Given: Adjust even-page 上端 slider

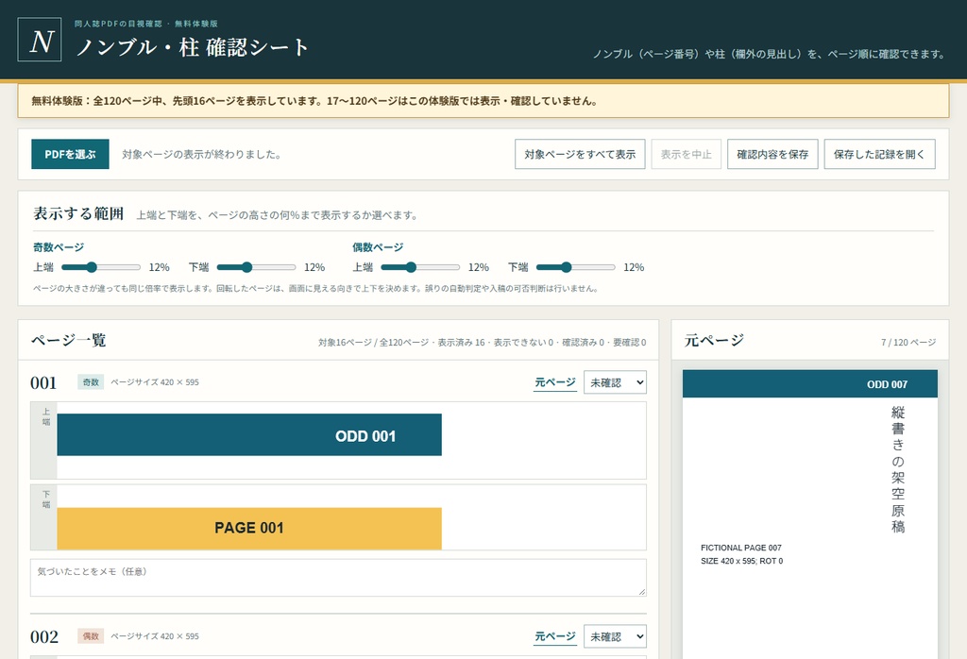Looking at the screenshot, I should coord(420,267).
